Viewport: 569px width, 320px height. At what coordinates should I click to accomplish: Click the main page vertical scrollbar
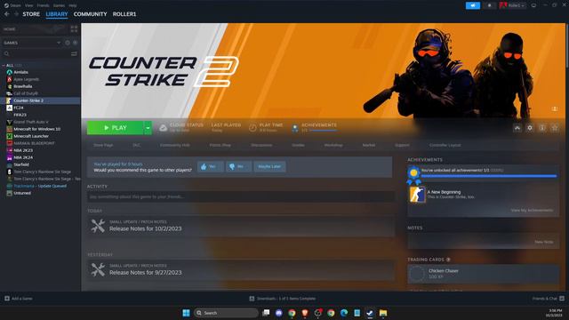(x=567, y=45)
